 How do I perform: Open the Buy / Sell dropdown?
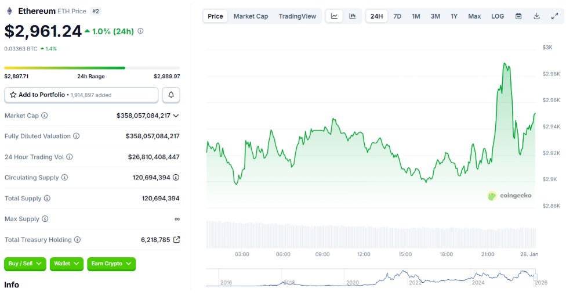[x=25, y=264]
